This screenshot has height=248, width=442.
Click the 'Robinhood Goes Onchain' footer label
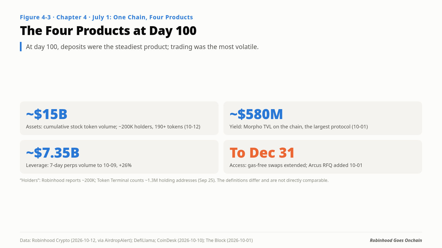pos(396,240)
